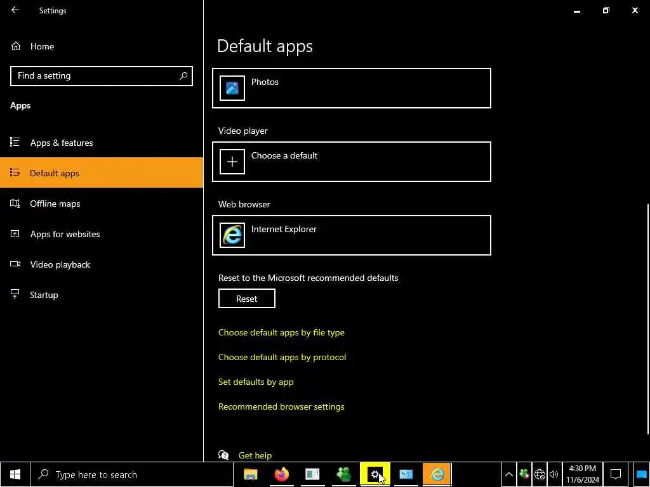Open the clock showing 4:30 PM
Viewport: 650px width, 487px height.
(583, 474)
